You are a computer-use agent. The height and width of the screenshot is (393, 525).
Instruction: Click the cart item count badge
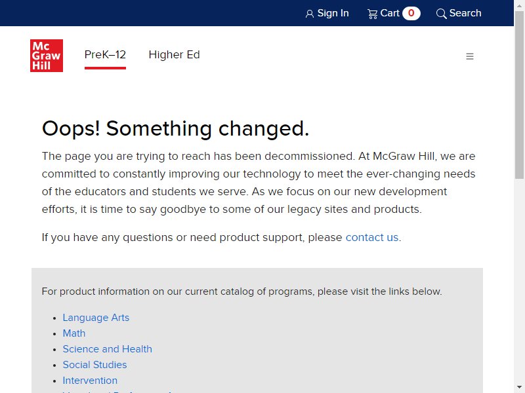tap(411, 13)
